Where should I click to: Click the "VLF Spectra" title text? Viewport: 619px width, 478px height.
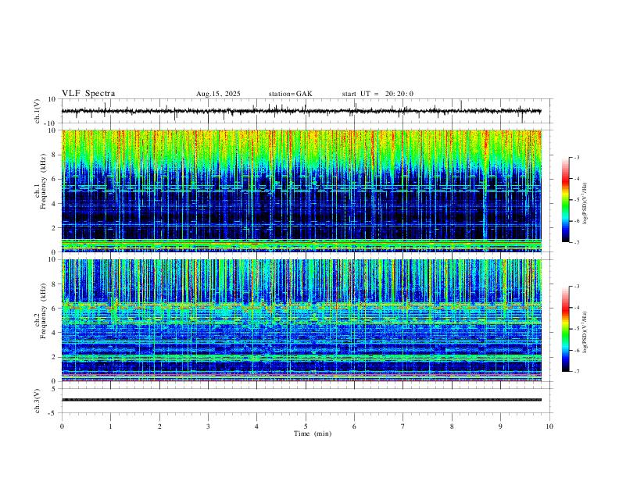[x=88, y=94]
